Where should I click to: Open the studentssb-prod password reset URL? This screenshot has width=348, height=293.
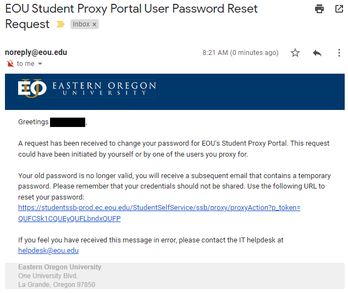159,208
